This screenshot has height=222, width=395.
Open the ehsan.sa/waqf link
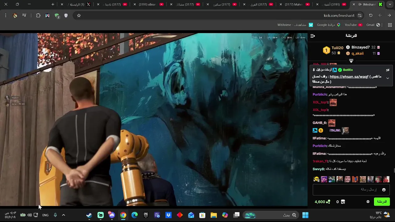click(349, 76)
